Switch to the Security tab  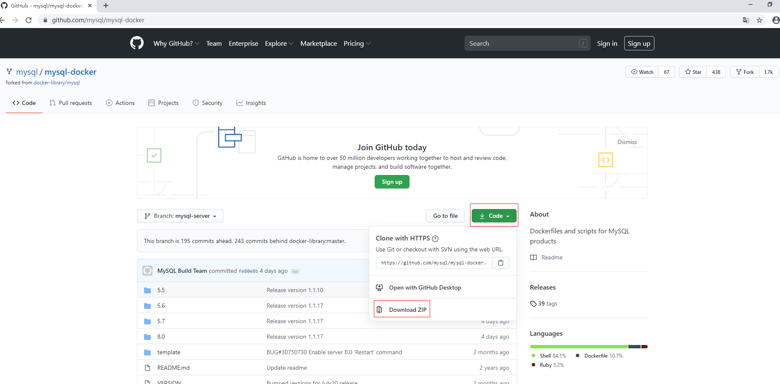point(207,103)
